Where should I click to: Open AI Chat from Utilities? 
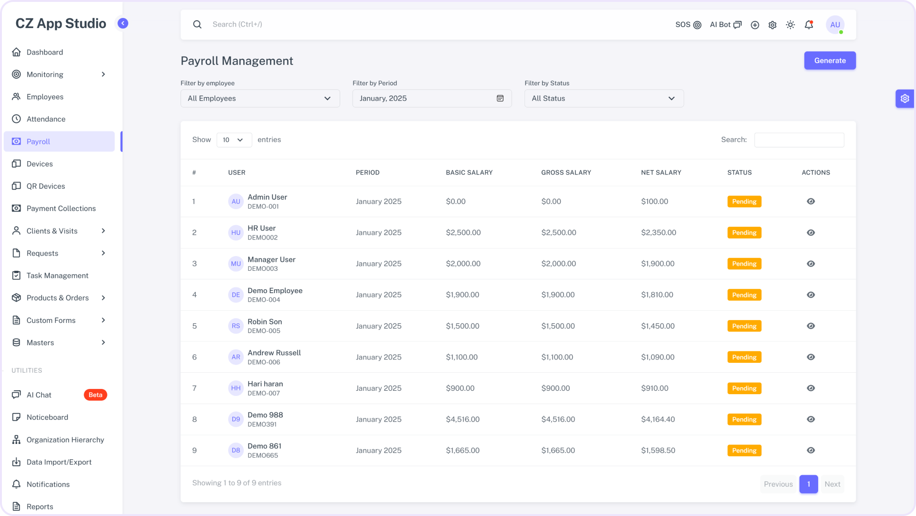pos(39,395)
